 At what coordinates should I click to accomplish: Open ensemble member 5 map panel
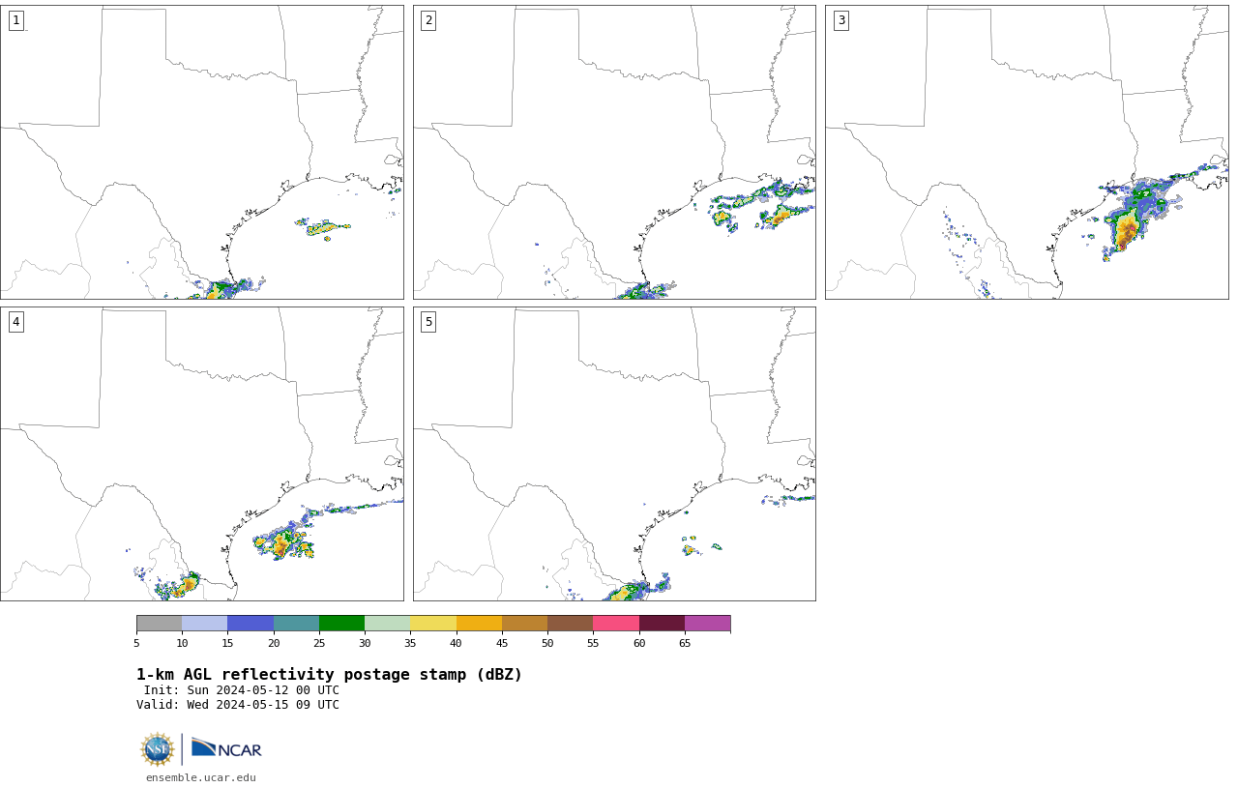pos(614,453)
